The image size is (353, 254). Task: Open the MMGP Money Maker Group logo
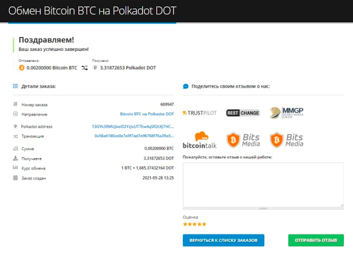pyautogui.click(x=286, y=113)
